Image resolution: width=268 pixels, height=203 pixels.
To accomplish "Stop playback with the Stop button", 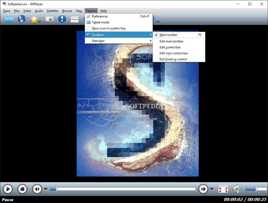I will click(x=22, y=189).
